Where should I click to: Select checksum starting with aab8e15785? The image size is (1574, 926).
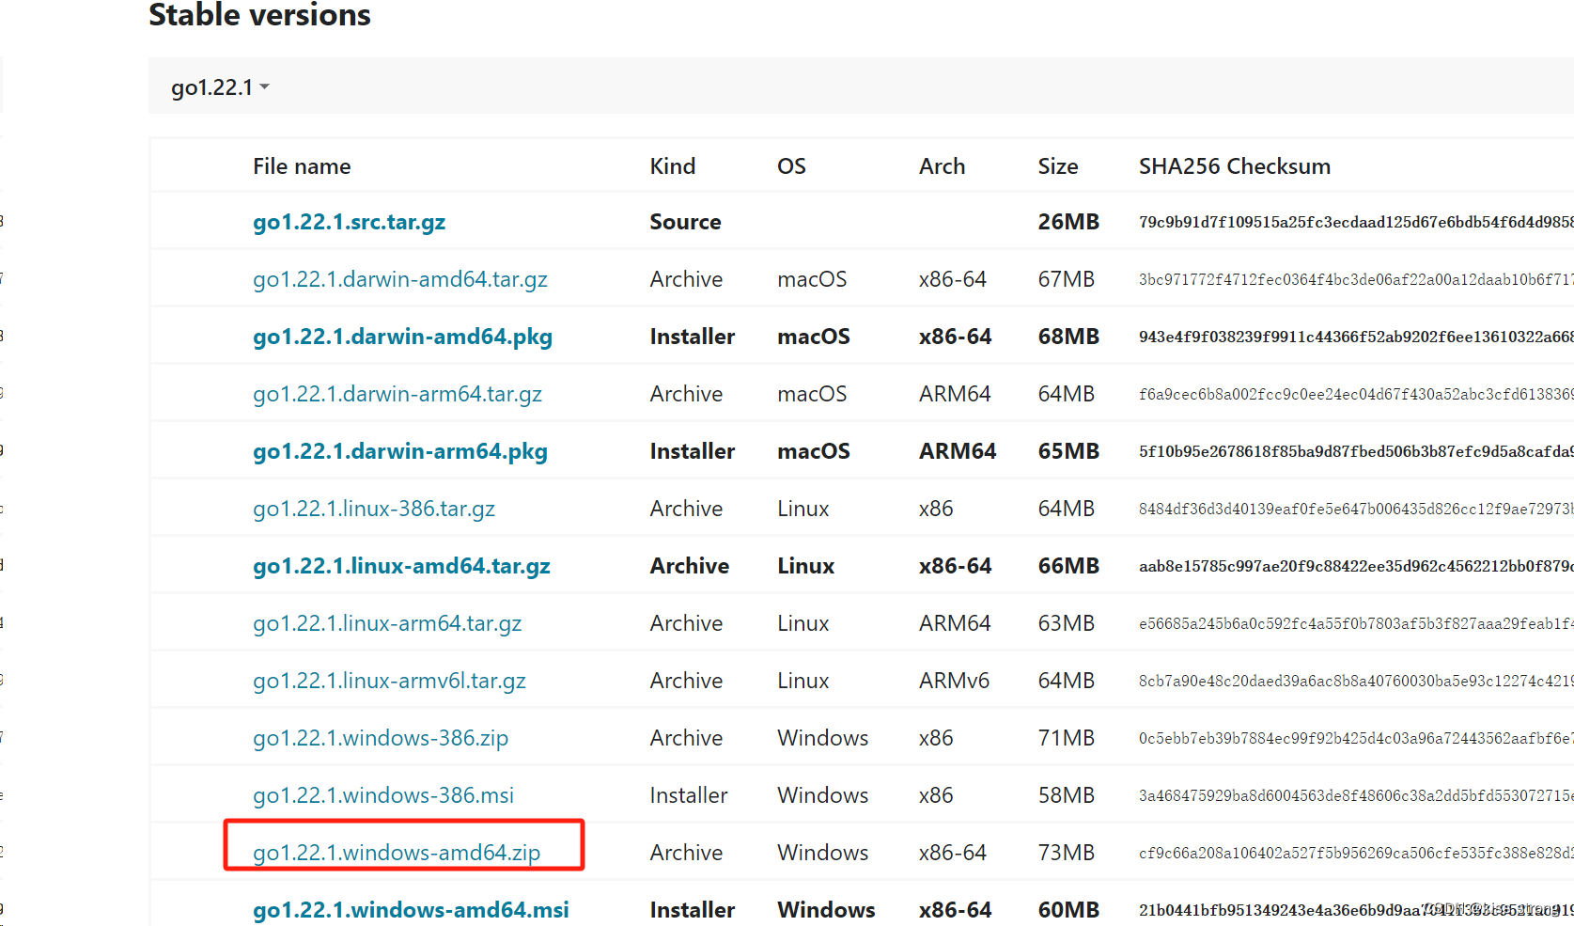(x=1356, y=566)
